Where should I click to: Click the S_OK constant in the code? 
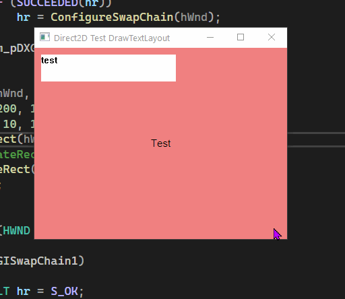65,292
